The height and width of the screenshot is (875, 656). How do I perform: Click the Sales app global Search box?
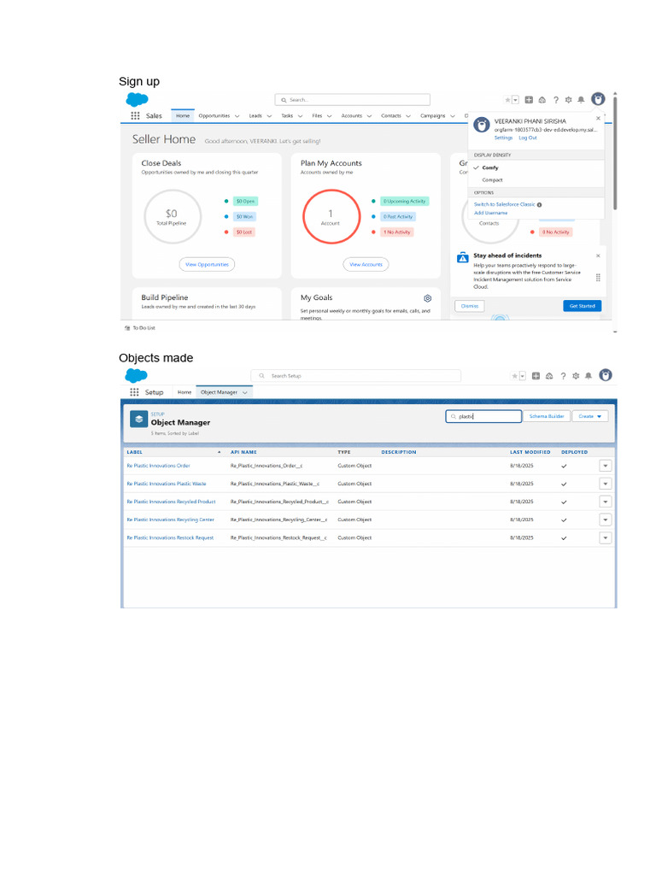point(353,100)
